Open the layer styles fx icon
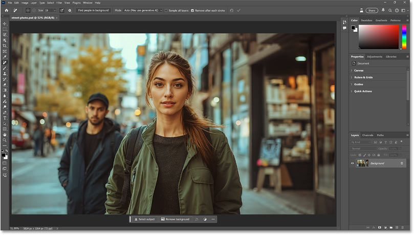The image size is (414, 235). click(x=374, y=228)
